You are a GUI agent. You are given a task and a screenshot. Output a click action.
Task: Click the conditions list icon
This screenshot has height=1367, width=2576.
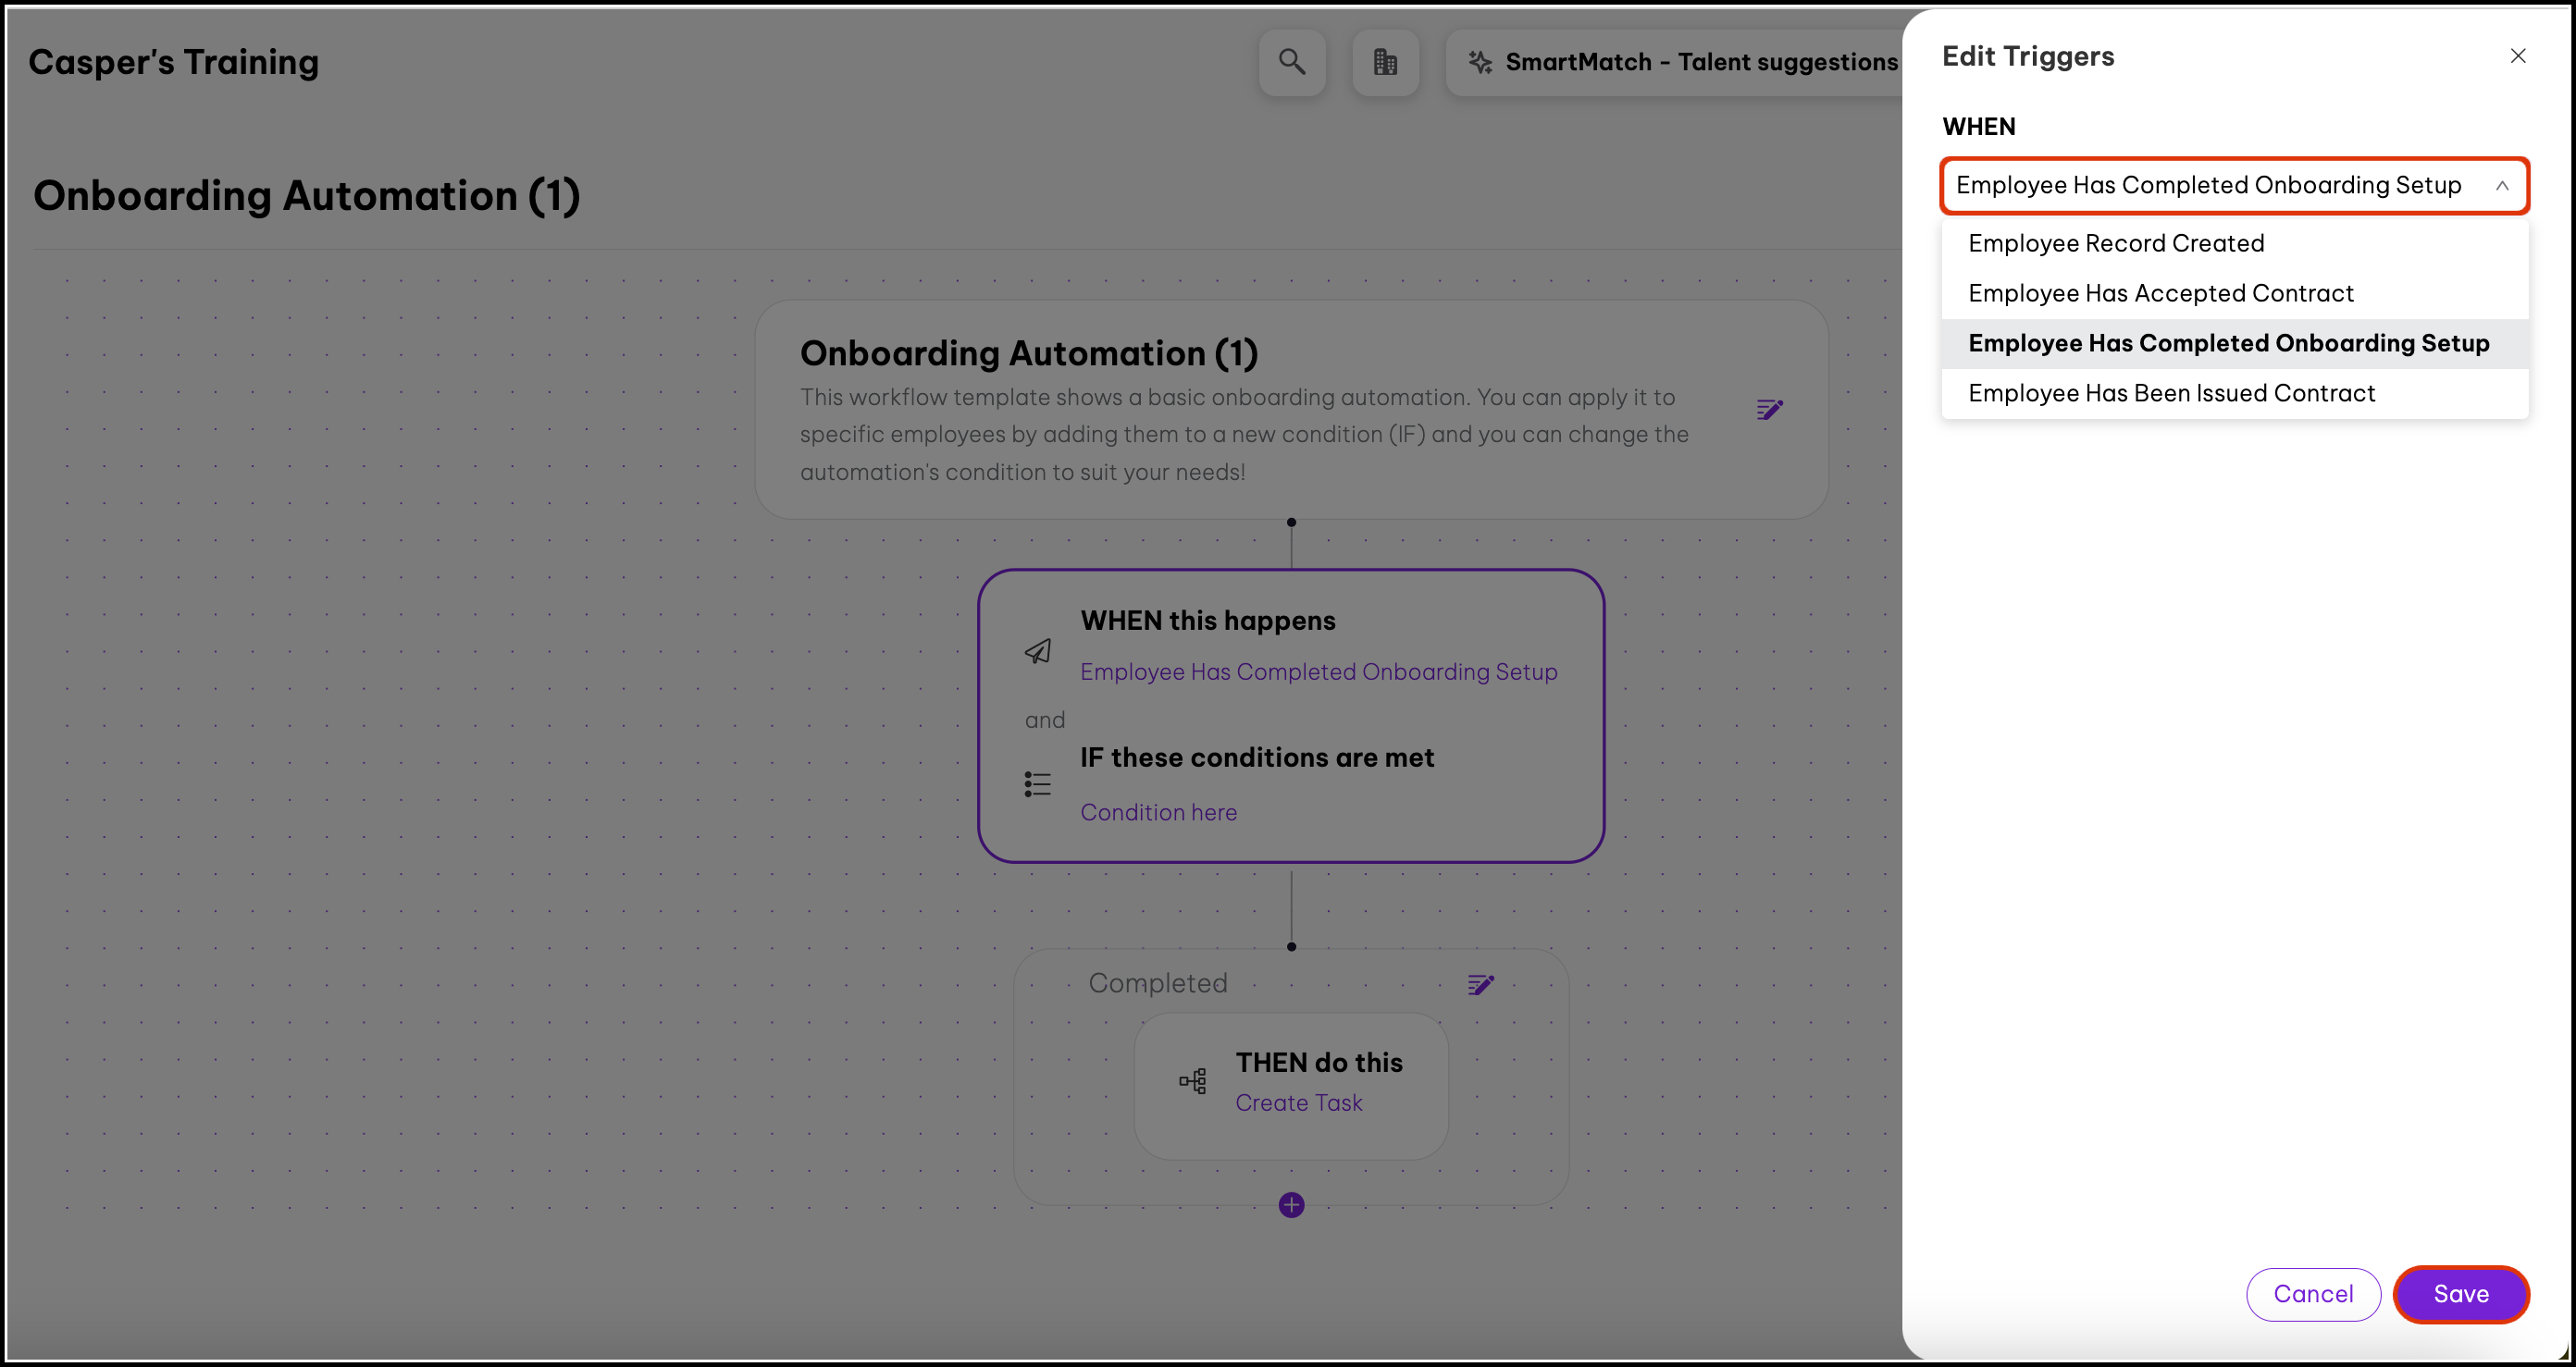click(x=1037, y=784)
